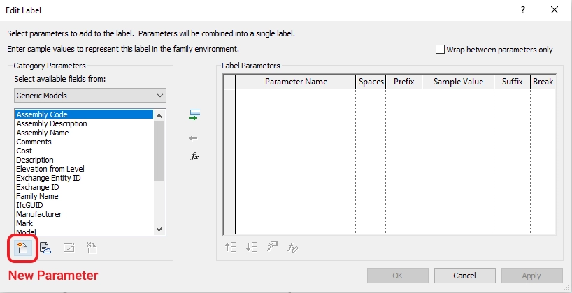Select Elevation from Level parameter
The height and width of the screenshot is (293, 572).
[50, 169]
